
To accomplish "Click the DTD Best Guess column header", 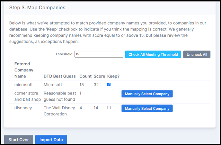I will pyautogui.click(x=60, y=76).
